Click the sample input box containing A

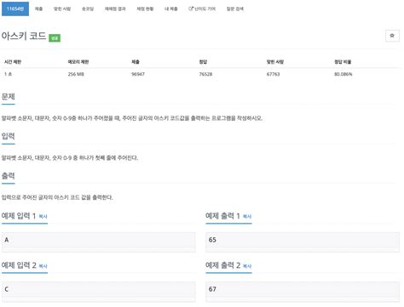point(99,242)
